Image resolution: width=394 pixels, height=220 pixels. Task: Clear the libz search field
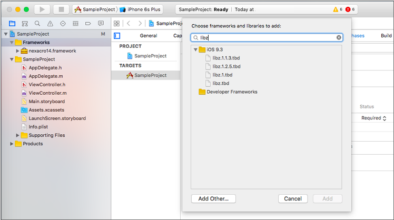pyautogui.click(x=339, y=37)
